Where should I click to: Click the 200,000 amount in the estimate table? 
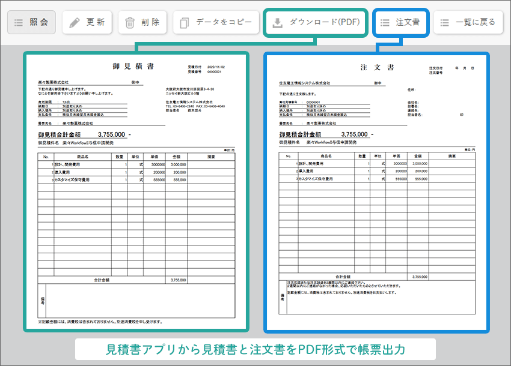click(x=180, y=172)
